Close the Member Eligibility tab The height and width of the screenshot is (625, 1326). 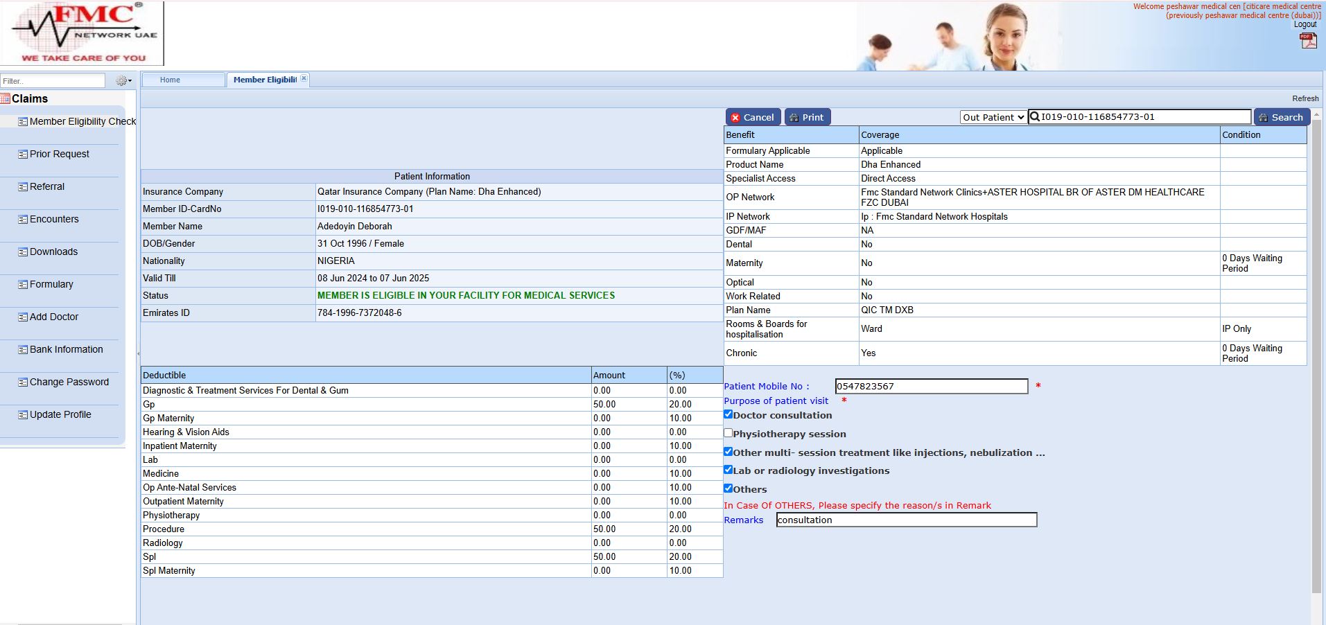(304, 79)
